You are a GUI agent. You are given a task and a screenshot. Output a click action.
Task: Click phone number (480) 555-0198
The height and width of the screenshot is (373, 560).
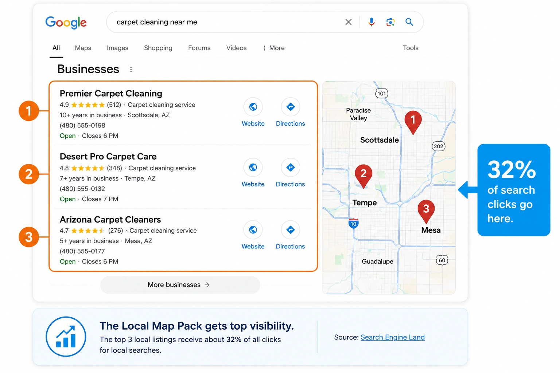82,126
